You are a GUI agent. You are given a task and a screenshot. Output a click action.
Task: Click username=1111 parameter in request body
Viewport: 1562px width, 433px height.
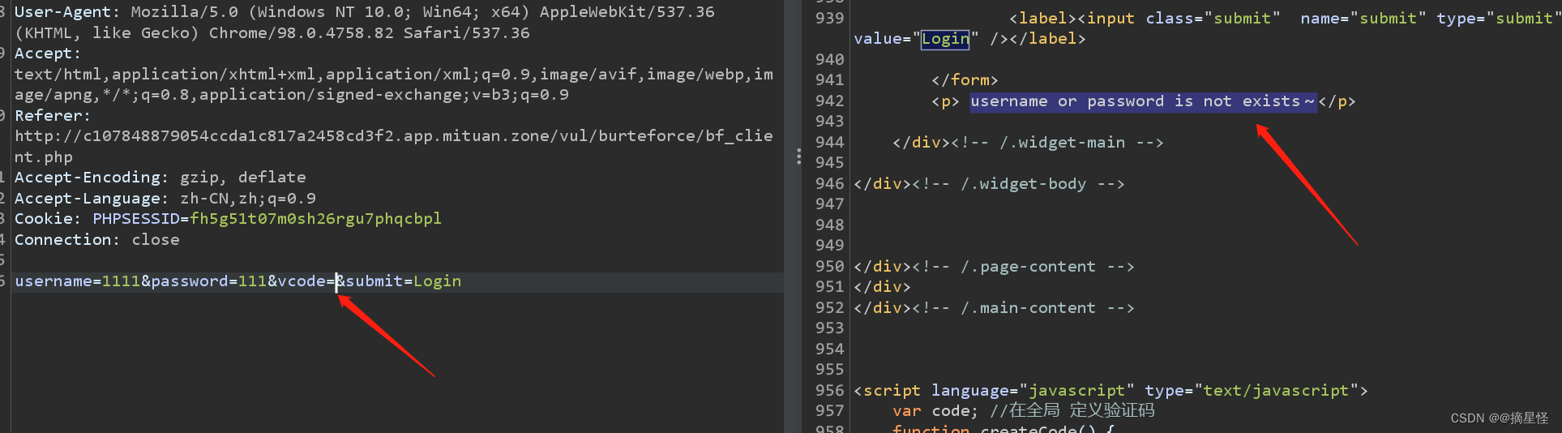78,281
